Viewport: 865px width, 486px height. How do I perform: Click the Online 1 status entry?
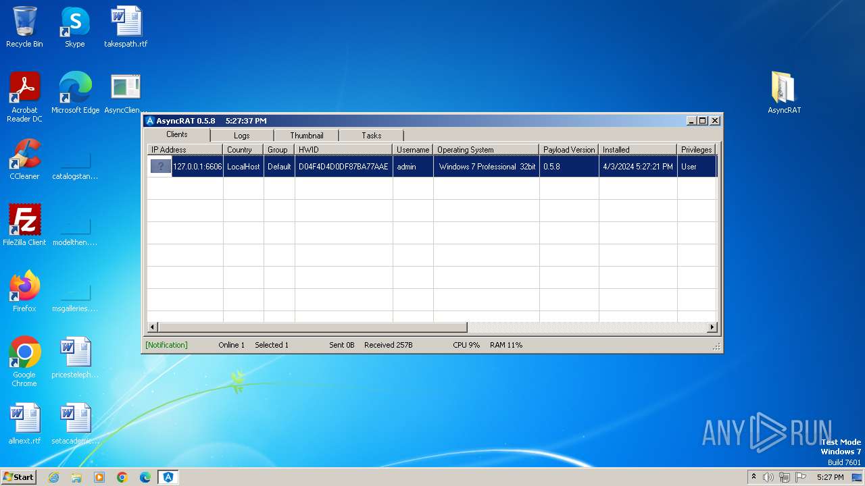click(x=231, y=345)
